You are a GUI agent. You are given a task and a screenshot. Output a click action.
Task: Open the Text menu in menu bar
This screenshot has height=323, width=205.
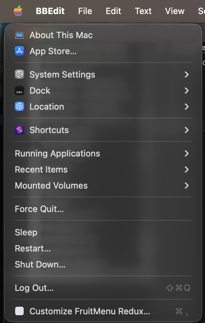pos(143,11)
